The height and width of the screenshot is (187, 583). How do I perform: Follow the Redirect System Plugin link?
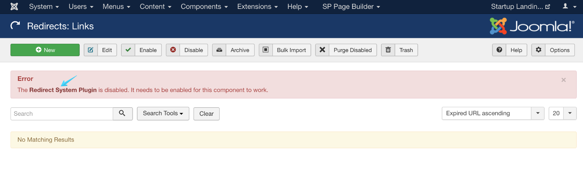click(x=63, y=90)
